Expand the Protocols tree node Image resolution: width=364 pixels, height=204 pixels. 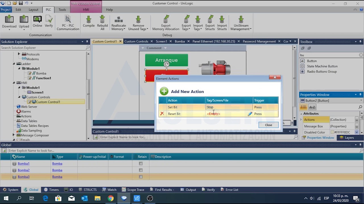[19, 54]
